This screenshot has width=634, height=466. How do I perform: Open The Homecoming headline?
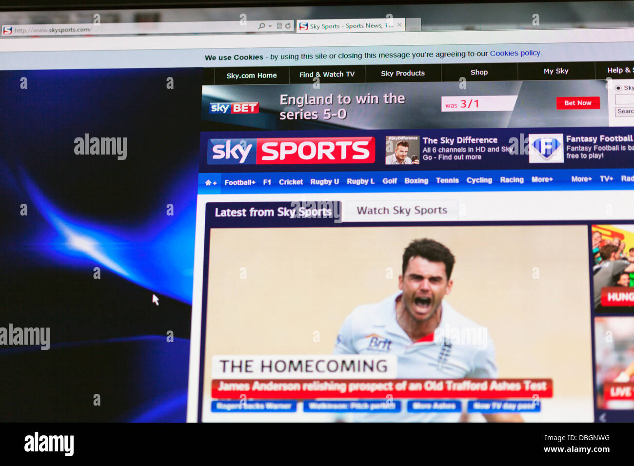pyautogui.click(x=304, y=367)
